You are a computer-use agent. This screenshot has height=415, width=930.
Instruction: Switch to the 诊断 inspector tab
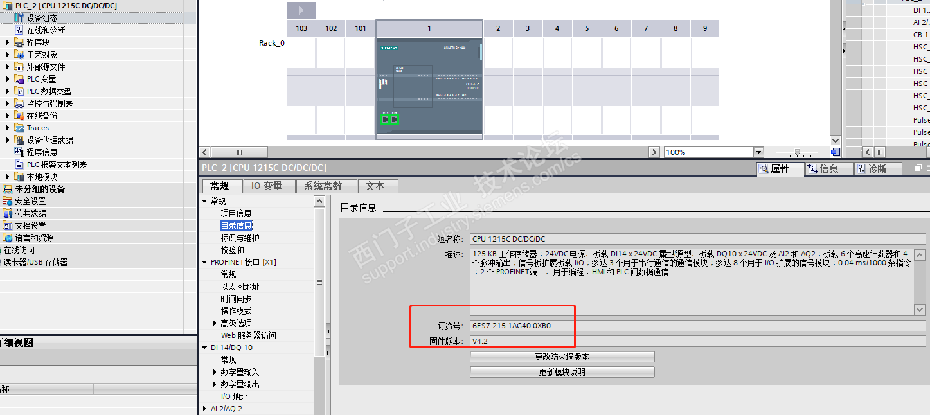(877, 169)
